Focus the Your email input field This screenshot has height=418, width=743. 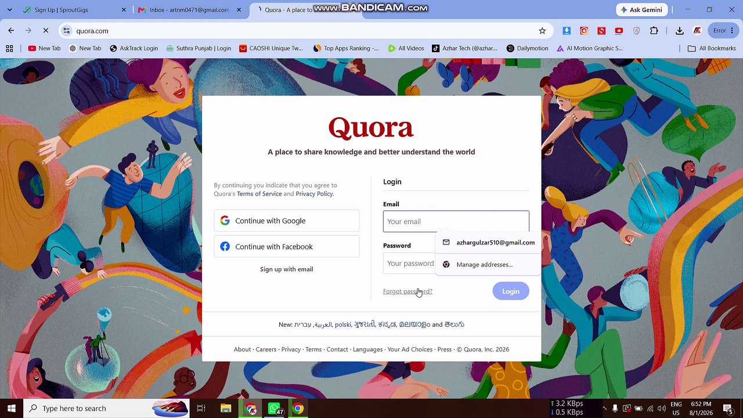click(x=456, y=221)
